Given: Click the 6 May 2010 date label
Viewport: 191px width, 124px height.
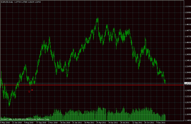Looking at the screenshot, I should click(5, 122).
